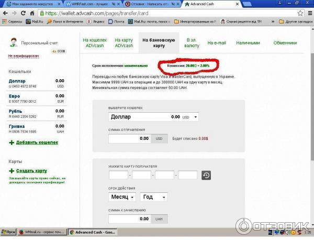The width and height of the screenshot is (314, 240).
Task: Click the third card number field
Action: (164, 175)
